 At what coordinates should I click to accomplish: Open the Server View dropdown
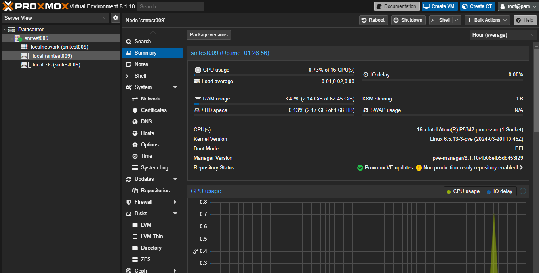click(55, 18)
